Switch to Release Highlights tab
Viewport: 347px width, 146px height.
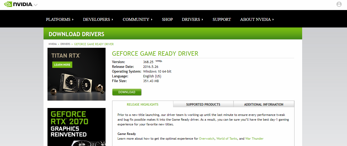pos(143,104)
